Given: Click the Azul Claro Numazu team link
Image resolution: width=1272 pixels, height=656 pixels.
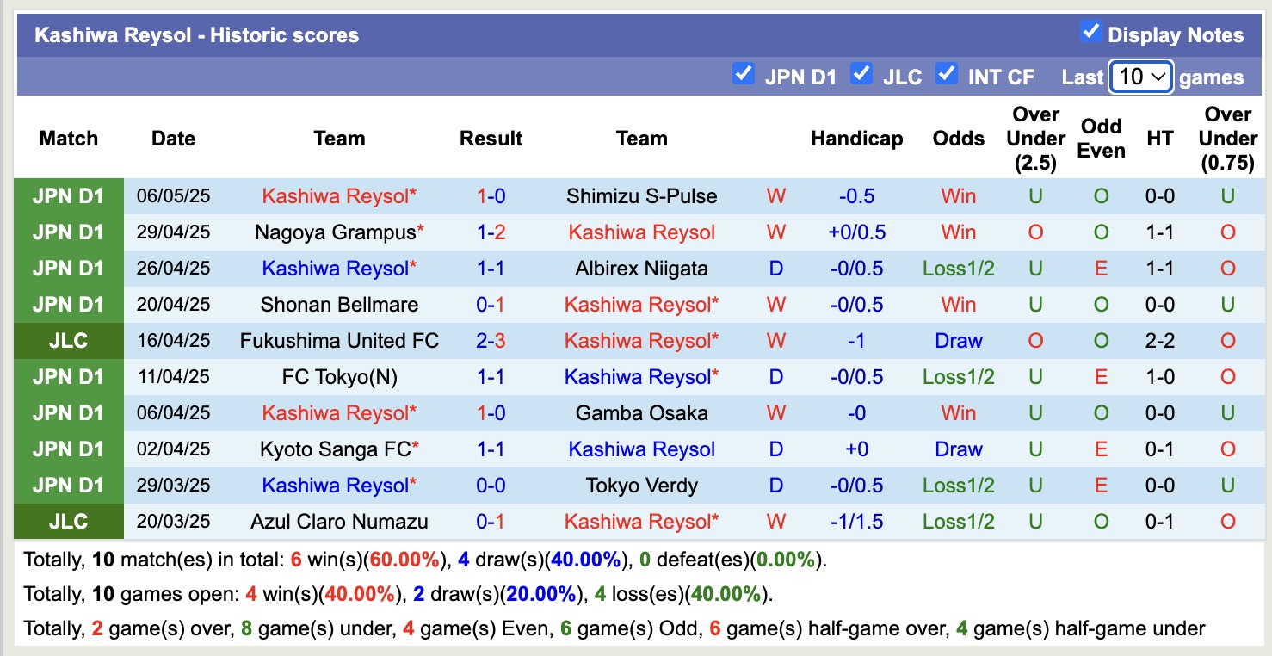Looking at the screenshot, I should pos(339,522).
